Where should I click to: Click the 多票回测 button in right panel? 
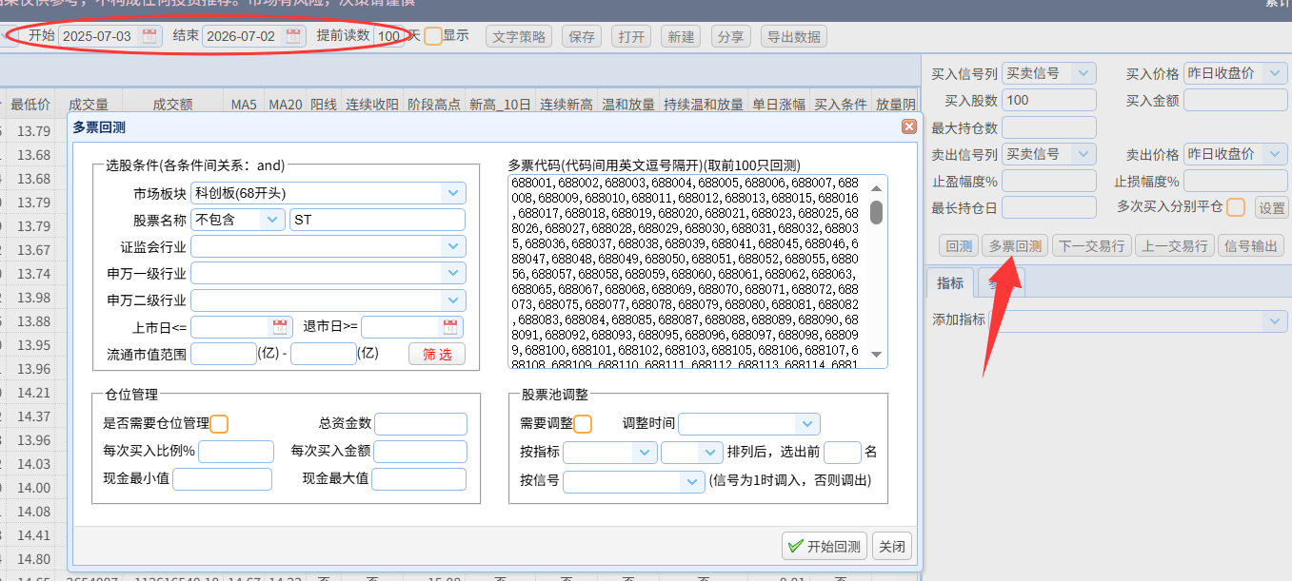click(x=1015, y=245)
